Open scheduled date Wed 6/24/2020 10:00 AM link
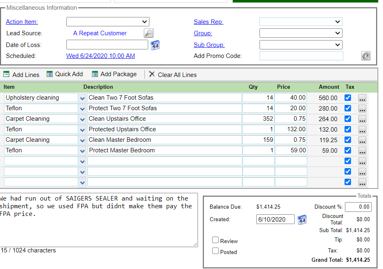Viewport: 383px width, 269px height. click(x=100, y=56)
